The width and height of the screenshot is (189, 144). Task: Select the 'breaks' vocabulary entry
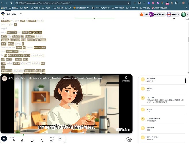coord(163,110)
